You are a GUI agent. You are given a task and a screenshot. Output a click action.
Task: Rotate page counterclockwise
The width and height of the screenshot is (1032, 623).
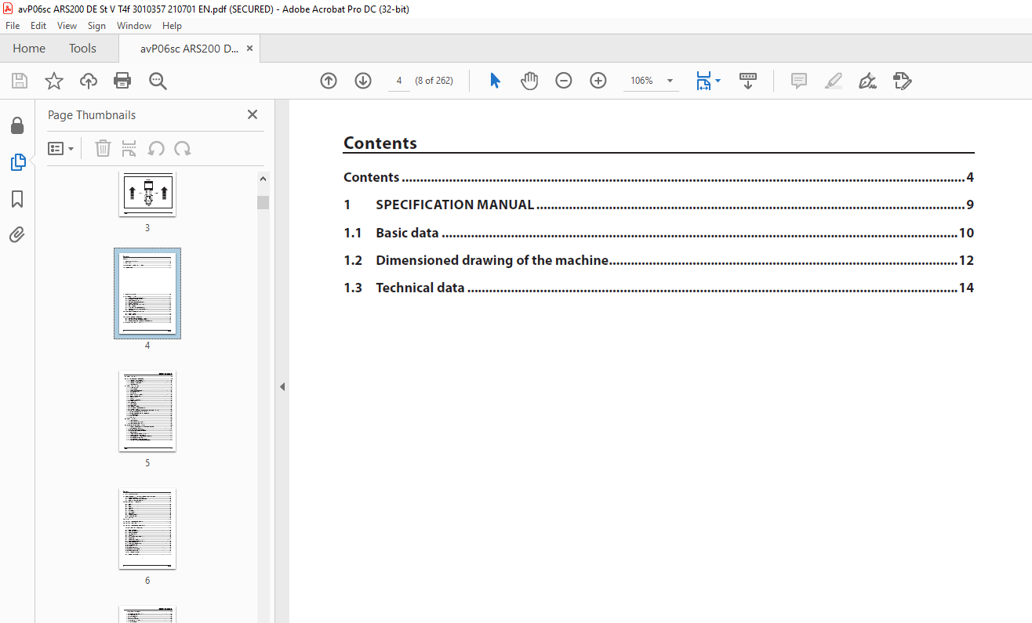point(156,148)
